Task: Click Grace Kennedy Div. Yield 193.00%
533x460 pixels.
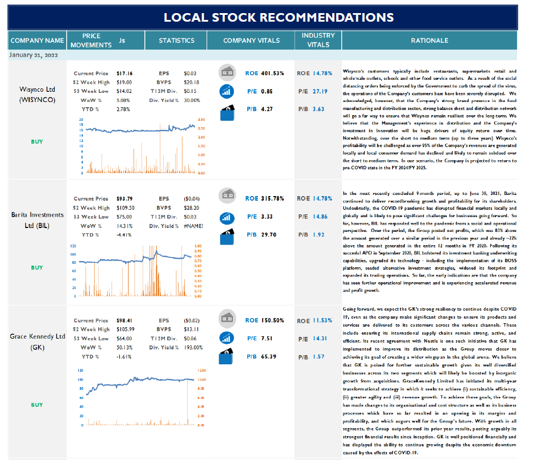Action: pyautogui.click(x=193, y=347)
